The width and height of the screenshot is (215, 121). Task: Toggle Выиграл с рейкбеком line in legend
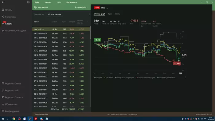pos(166,78)
